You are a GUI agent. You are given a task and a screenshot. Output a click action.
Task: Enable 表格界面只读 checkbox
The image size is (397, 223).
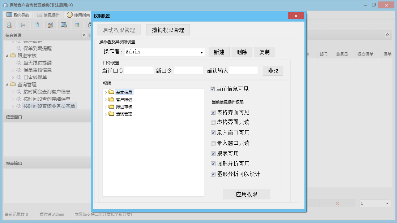pos(213,122)
